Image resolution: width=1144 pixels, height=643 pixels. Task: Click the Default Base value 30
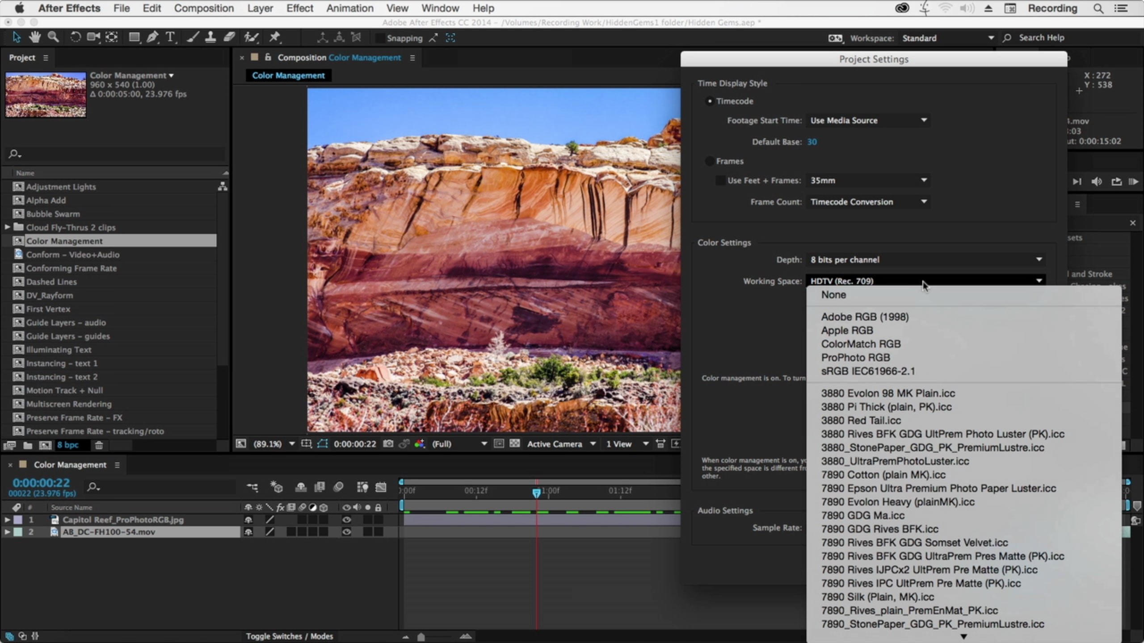pyautogui.click(x=812, y=142)
